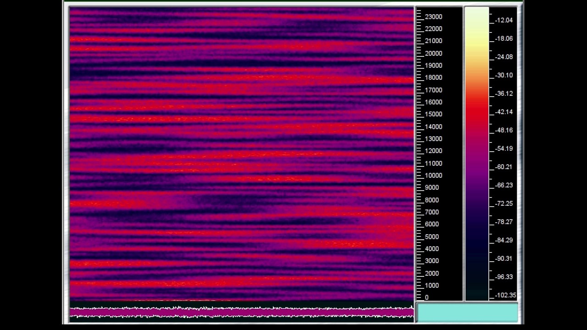The width and height of the screenshot is (587, 330).
Task: Click the 2000 frequency axis label
Action: click(x=432, y=274)
